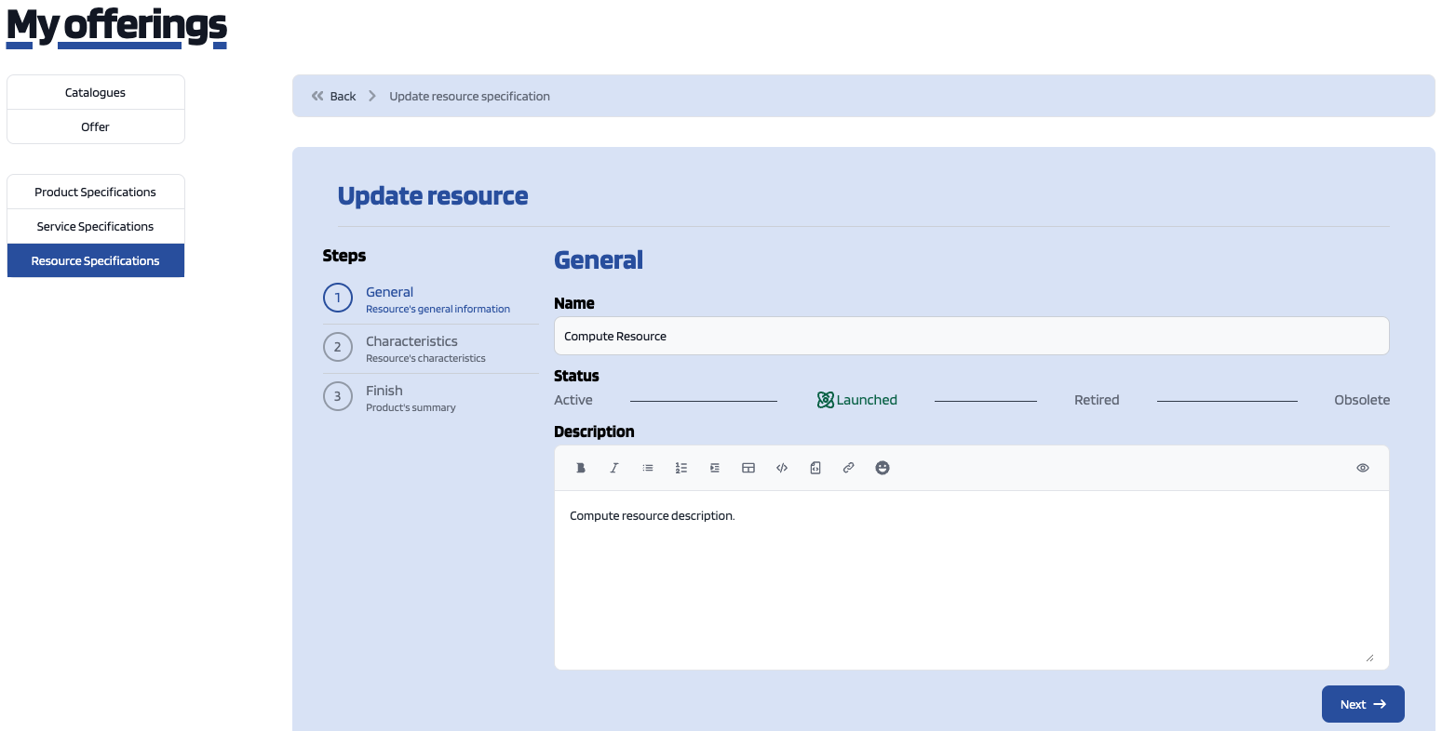Click the step 2 number circle

[x=338, y=347]
